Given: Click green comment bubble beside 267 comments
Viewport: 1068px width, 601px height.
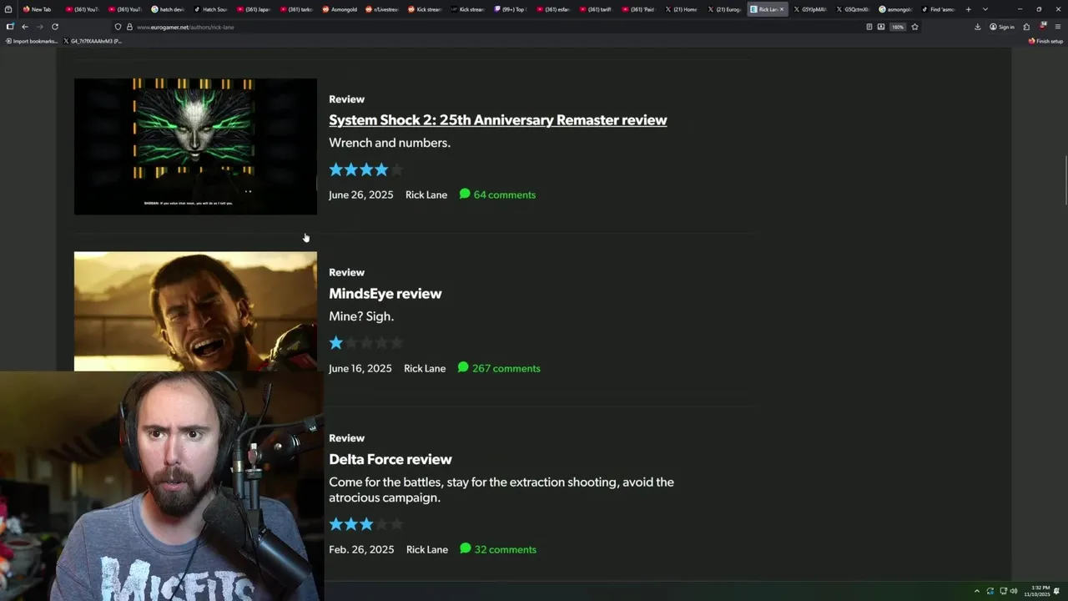Looking at the screenshot, I should 463,368.
